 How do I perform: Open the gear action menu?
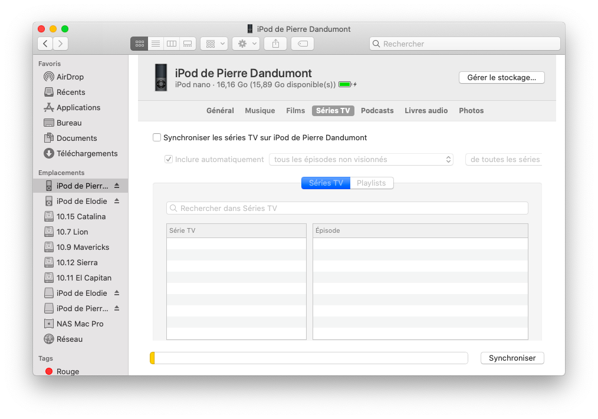click(x=247, y=44)
